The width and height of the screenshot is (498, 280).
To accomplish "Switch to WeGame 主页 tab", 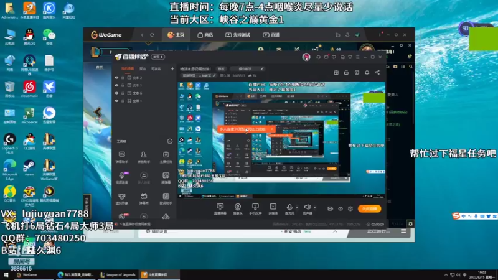I will (x=176, y=35).
